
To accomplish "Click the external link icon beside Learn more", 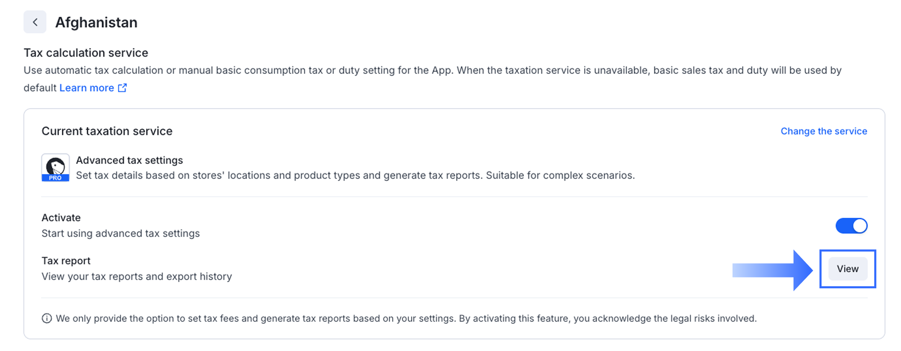I will coord(123,88).
